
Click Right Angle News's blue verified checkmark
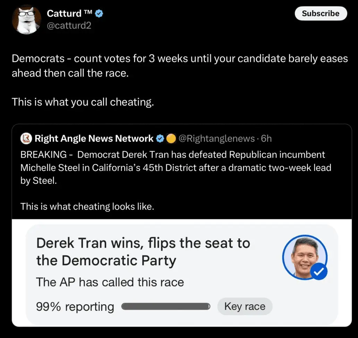coord(160,139)
